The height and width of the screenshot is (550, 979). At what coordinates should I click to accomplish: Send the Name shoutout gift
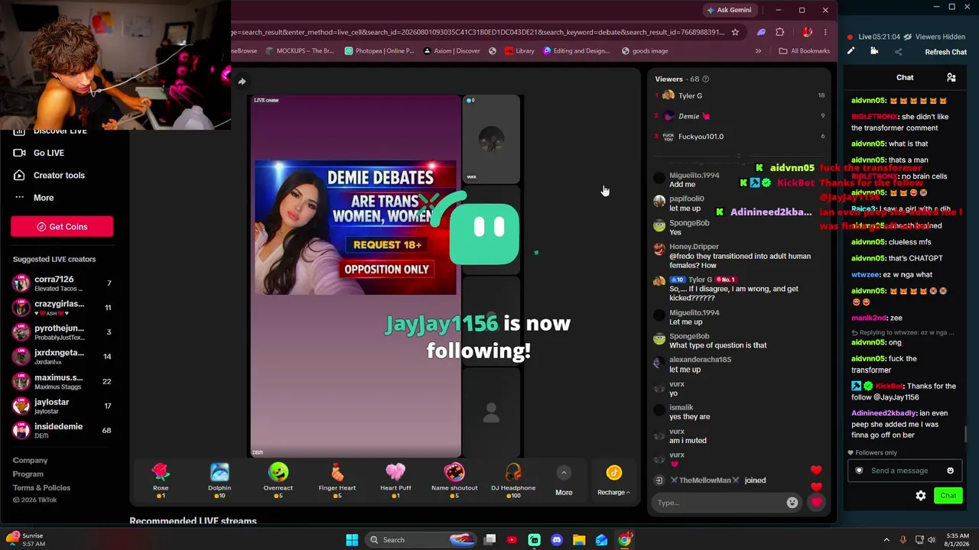point(454,480)
